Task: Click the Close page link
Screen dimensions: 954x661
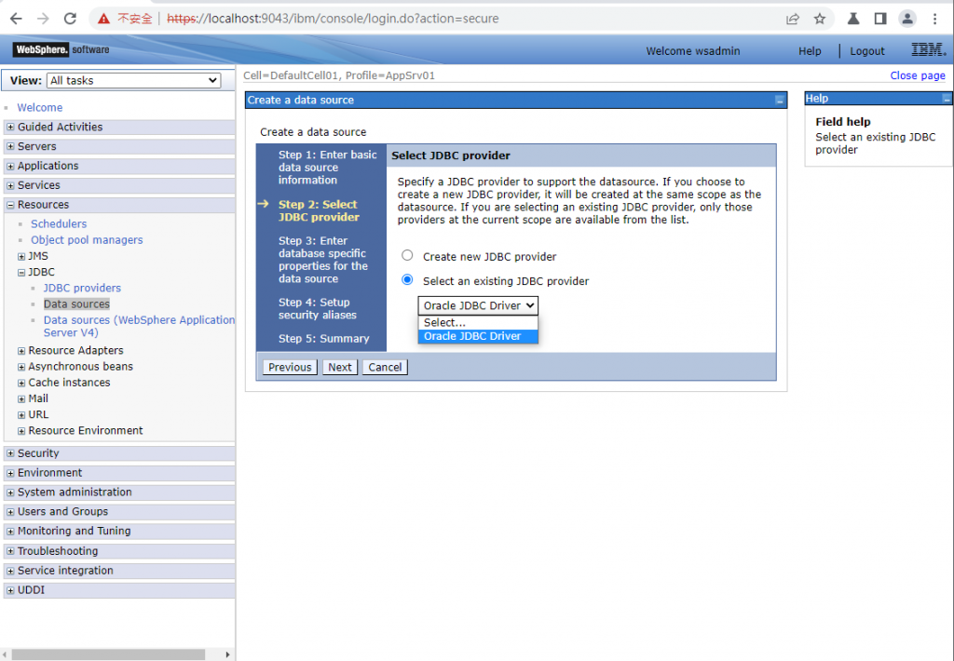Action: click(x=918, y=75)
